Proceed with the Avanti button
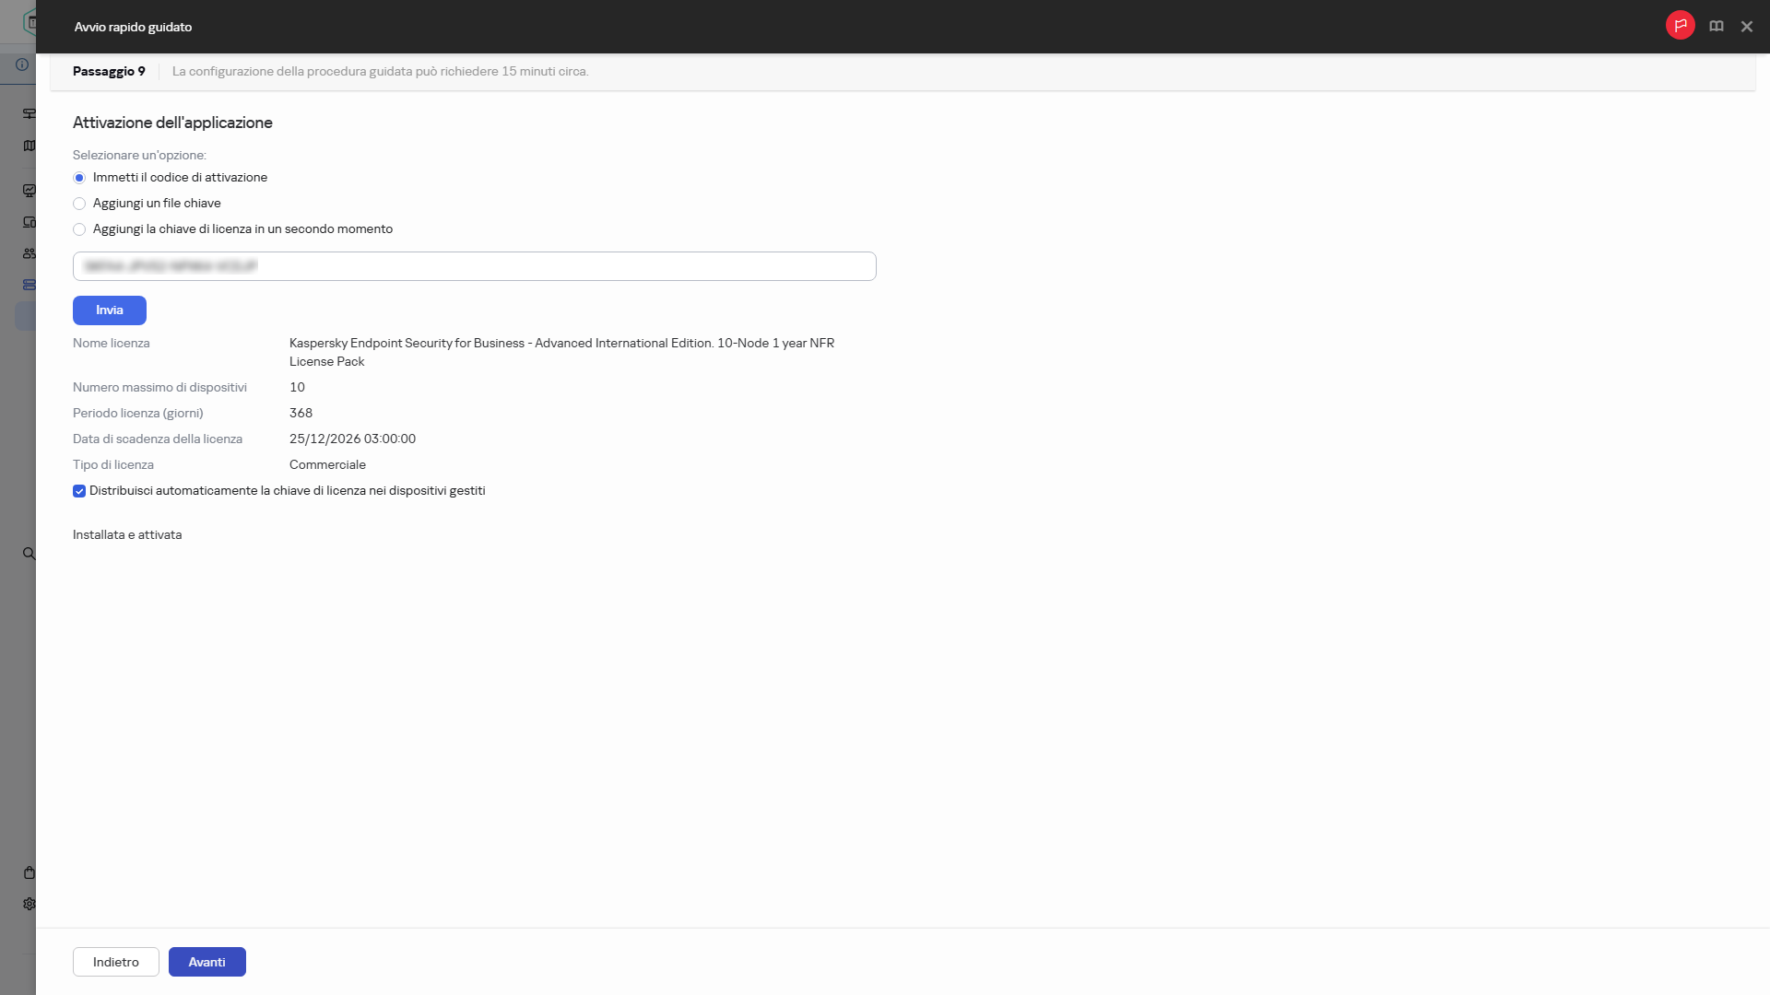 click(x=206, y=962)
